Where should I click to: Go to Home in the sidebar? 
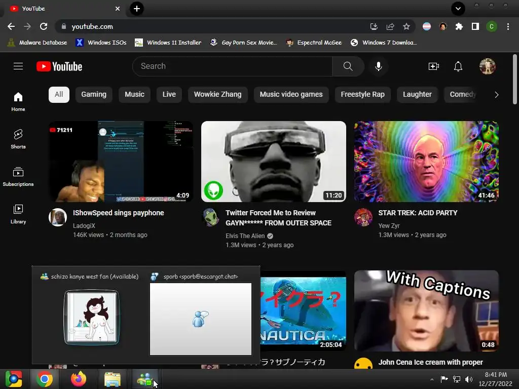pyautogui.click(x=18, y=101)
